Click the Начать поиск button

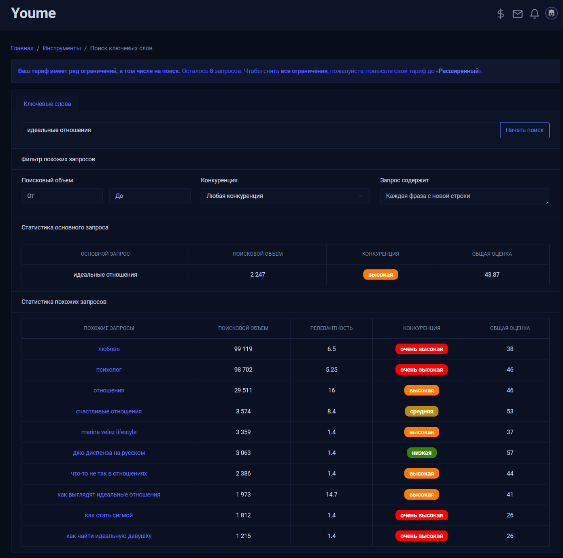click(525, 130)
